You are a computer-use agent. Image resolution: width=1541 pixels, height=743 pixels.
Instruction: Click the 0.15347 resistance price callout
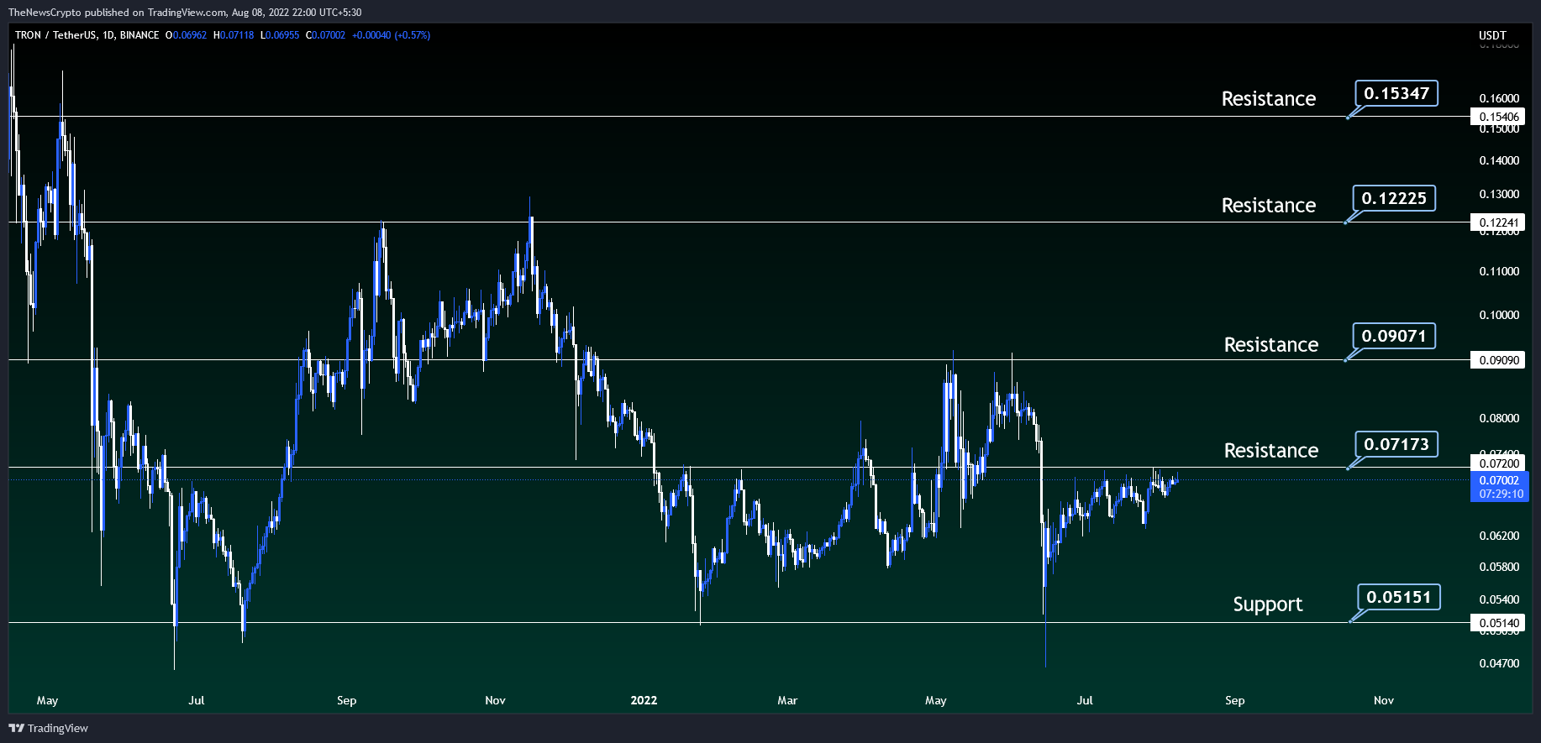(1396, 93)
